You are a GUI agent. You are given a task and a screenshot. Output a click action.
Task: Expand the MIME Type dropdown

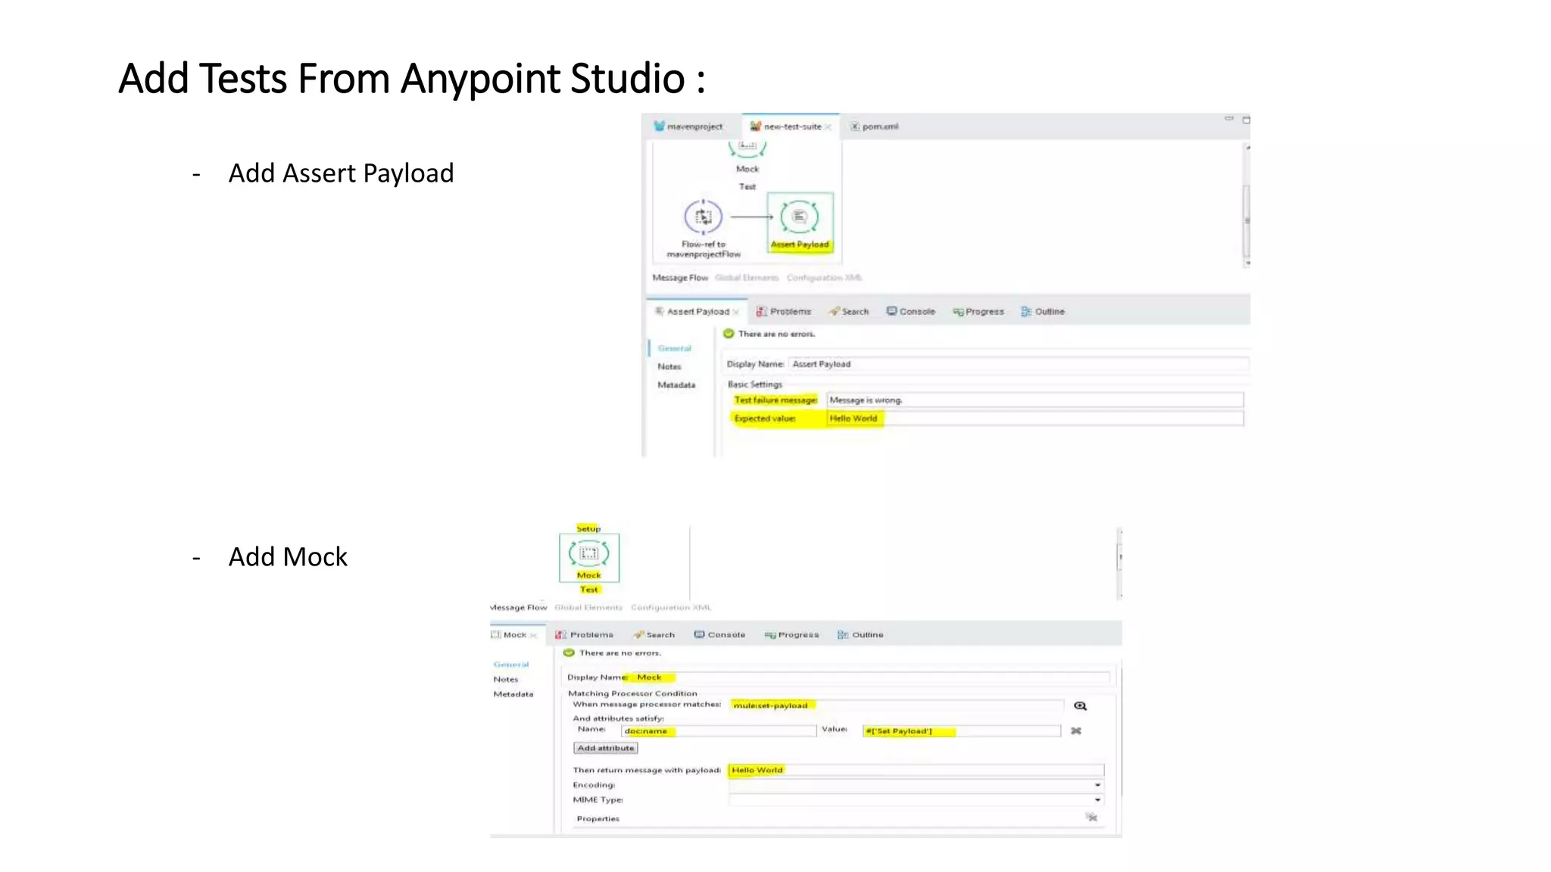[x=1097, y=800]
